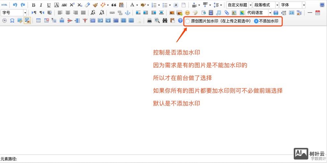Insert special character omega symbol
Screen dimensions: 327x163
pos(12,21)
